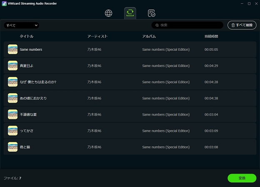Minimize the ViWizard window
The image size is (260, 187).
pos(242,3)
